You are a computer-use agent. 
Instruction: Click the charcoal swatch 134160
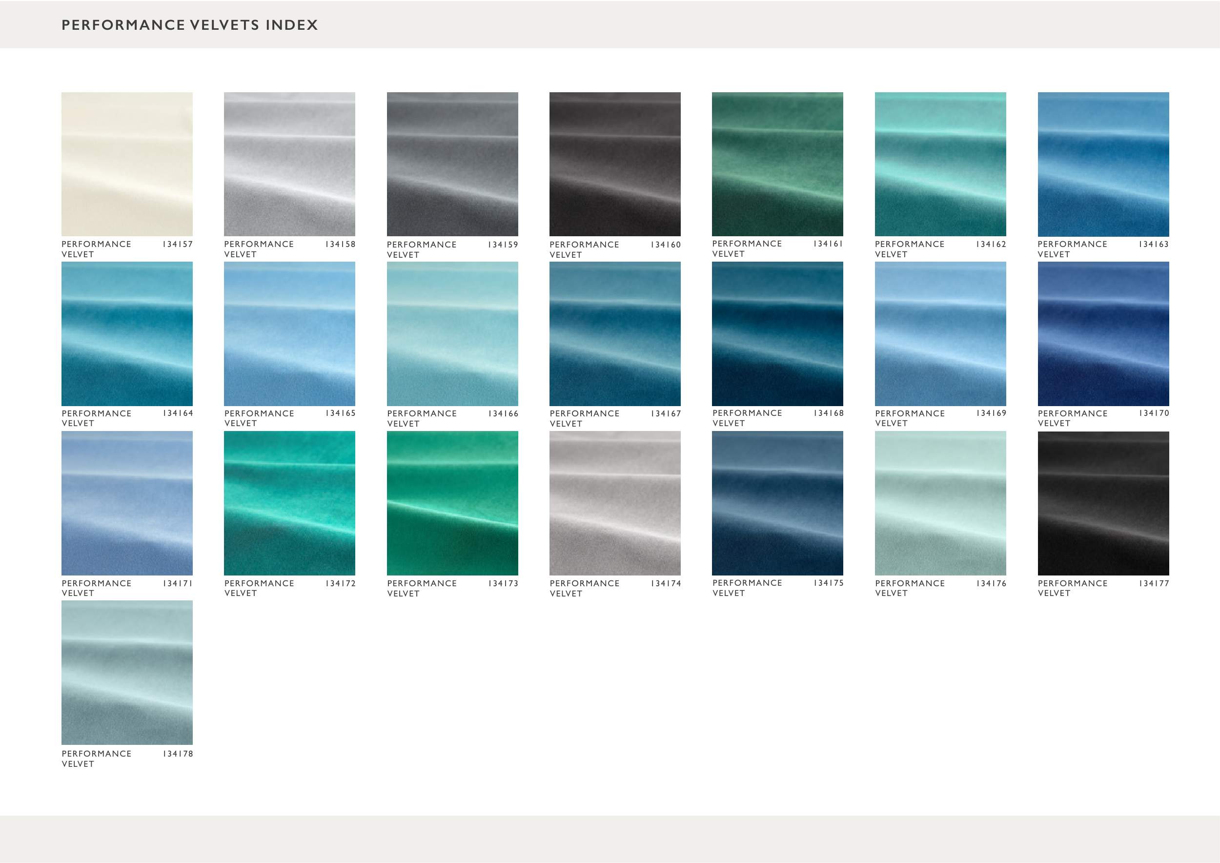pyautogui.click(x=615, y=164)
